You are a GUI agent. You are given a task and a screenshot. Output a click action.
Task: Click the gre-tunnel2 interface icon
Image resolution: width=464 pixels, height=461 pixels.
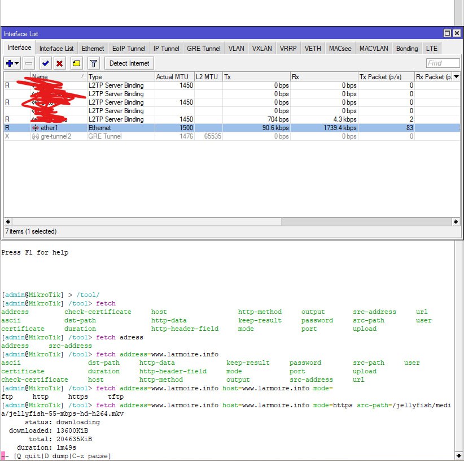click(x=35, y=136)
